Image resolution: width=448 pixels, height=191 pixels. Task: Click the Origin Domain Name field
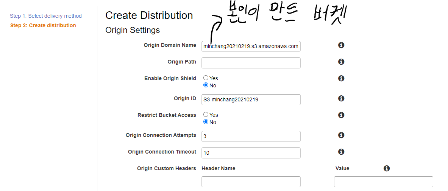[x=251, y=47]
